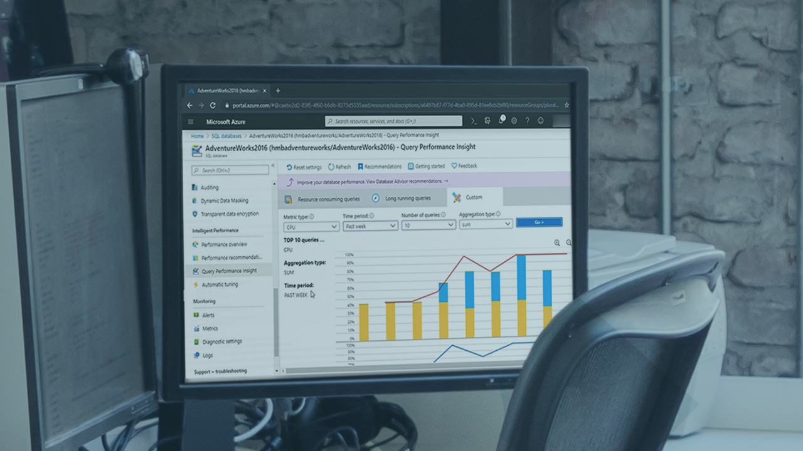This screenshot has height=451, width=803.
Task: Open Dynamic Data Masking in sidebar
Action: click(224, 201)
